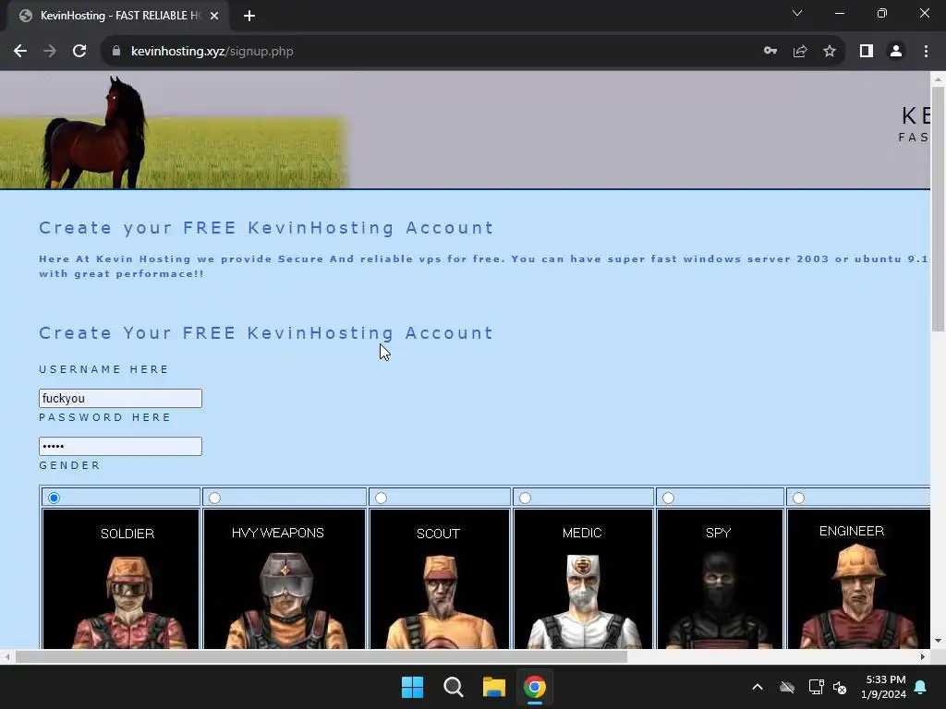Select the KevinHosting browser tab
Viewport: 946px width, 709px height.
point(117,16)
